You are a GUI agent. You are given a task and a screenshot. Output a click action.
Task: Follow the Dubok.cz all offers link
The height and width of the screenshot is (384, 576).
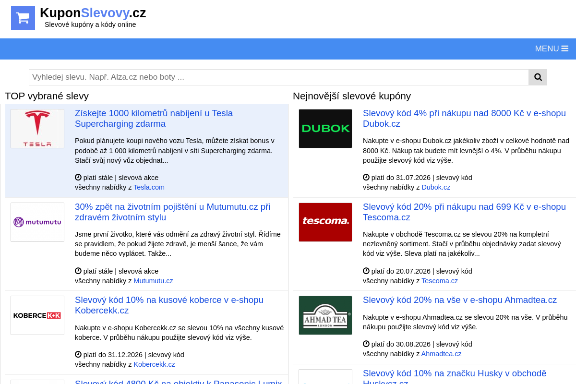pos(436,187)
